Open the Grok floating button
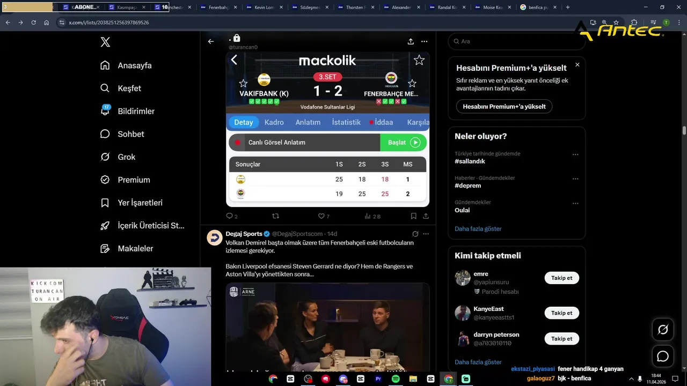The height and width of the screenshot is (386, 687). [663, 330]
